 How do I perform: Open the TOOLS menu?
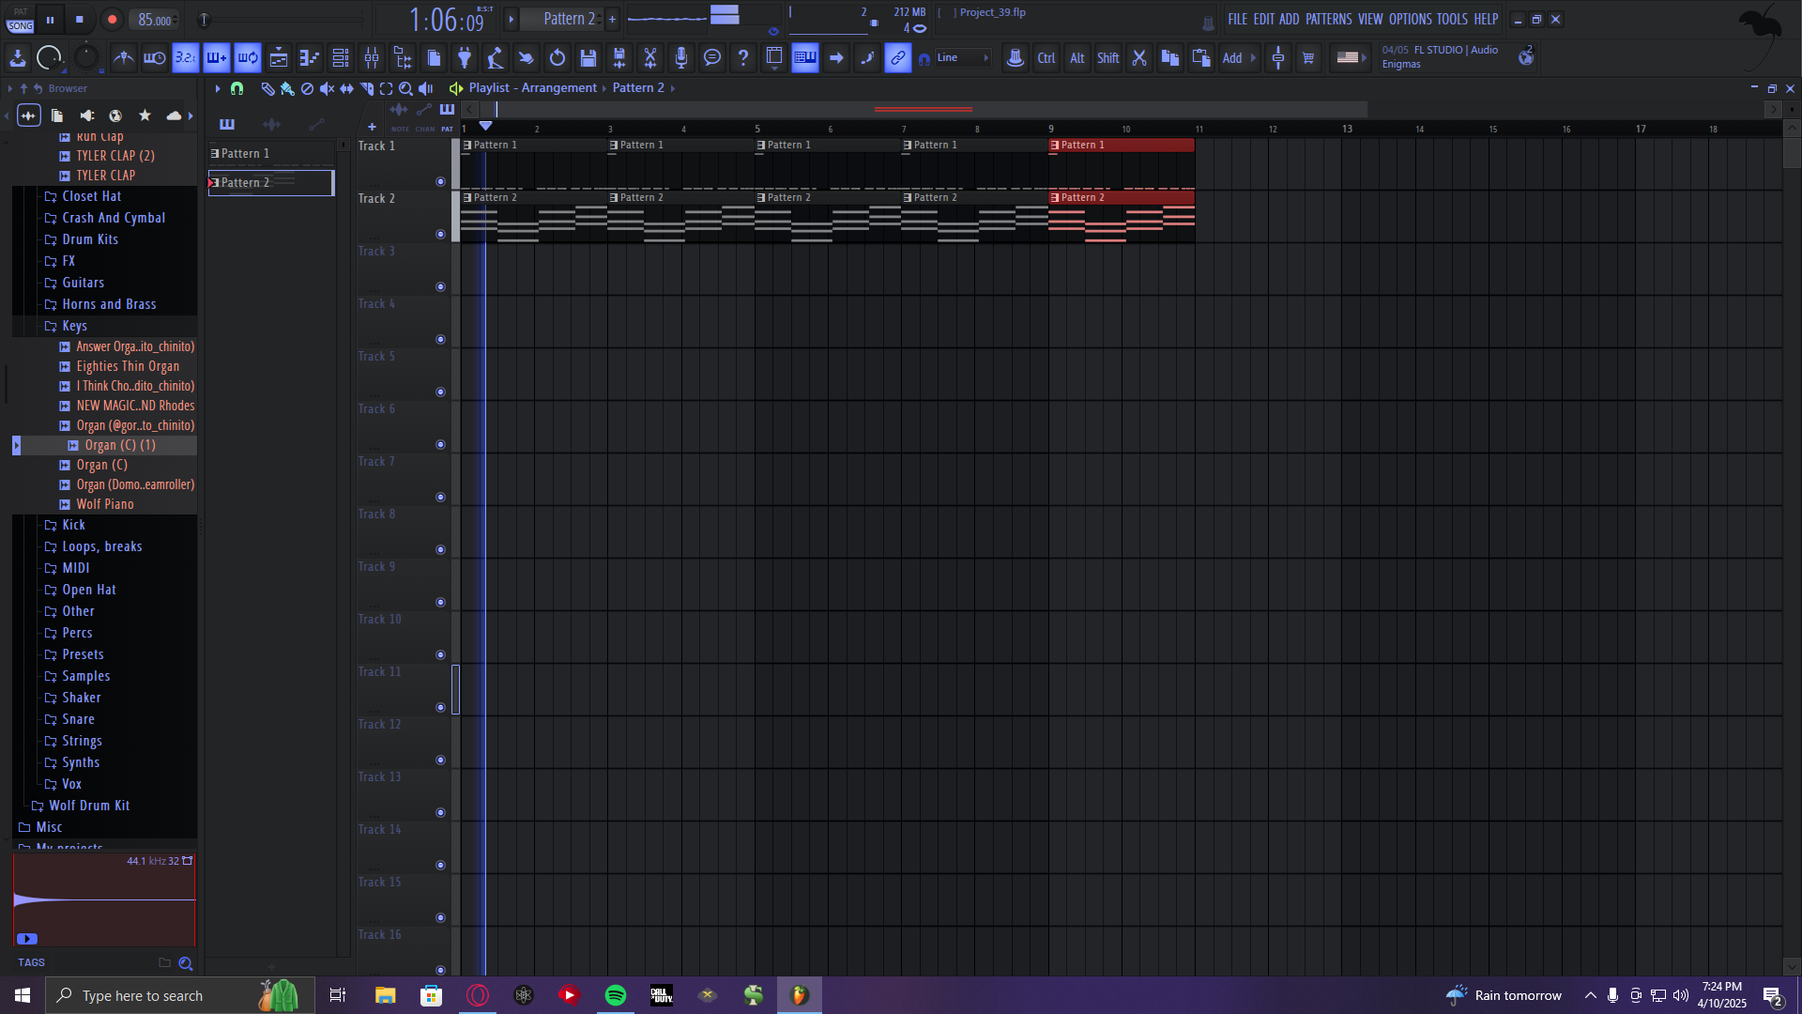pyautogui.click(x=1451, y=19)
